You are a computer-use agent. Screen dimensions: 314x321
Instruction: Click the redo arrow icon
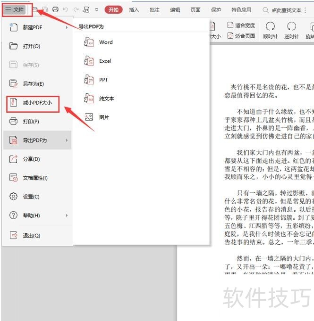(76, 9)
